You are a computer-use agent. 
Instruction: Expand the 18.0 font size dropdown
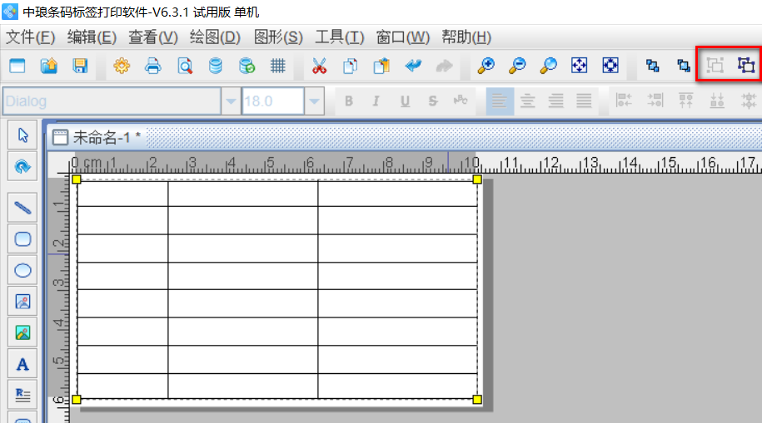pos(315,101)
